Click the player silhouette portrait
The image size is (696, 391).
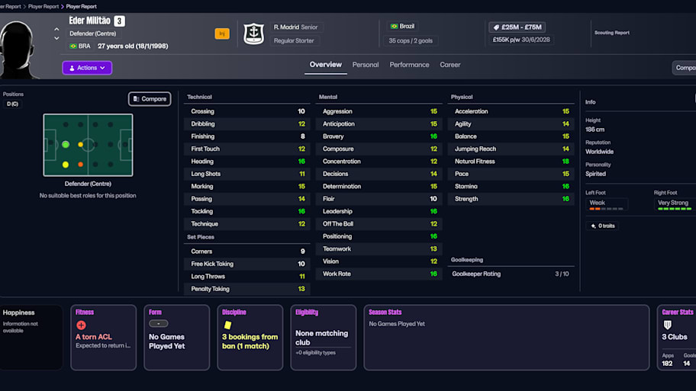[x=18, y=50]
